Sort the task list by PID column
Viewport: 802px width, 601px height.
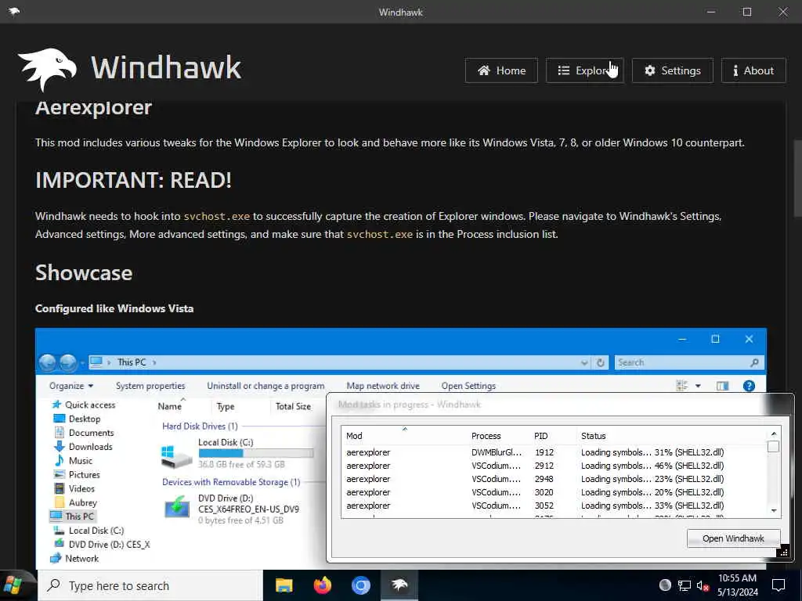(540, 436)
